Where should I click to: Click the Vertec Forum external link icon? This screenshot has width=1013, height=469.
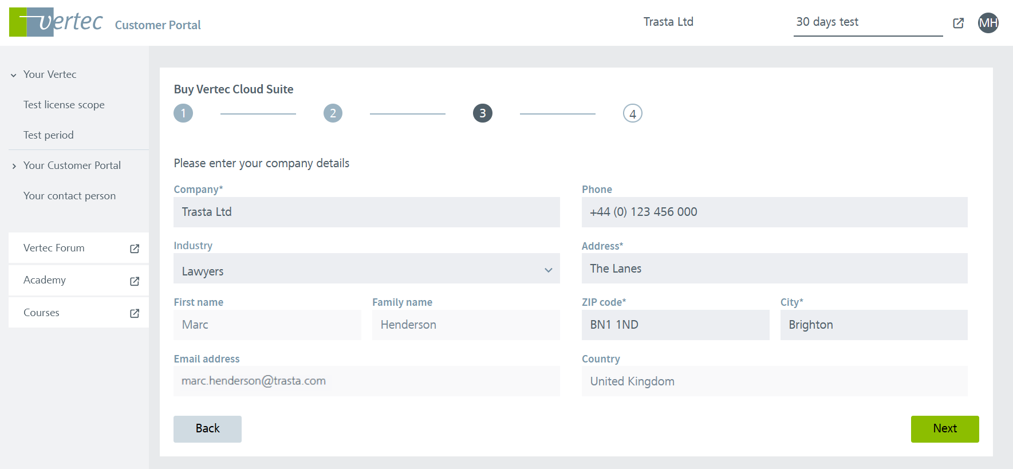(x=135, y=249)
